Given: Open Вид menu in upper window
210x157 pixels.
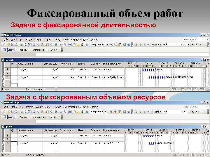Looking at the screenshot, I should tap(22, 40).
